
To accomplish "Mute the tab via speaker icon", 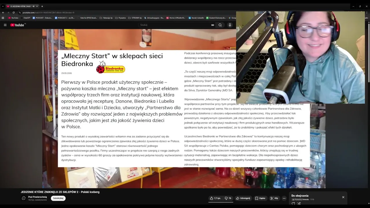I will [x=34, y=6].
